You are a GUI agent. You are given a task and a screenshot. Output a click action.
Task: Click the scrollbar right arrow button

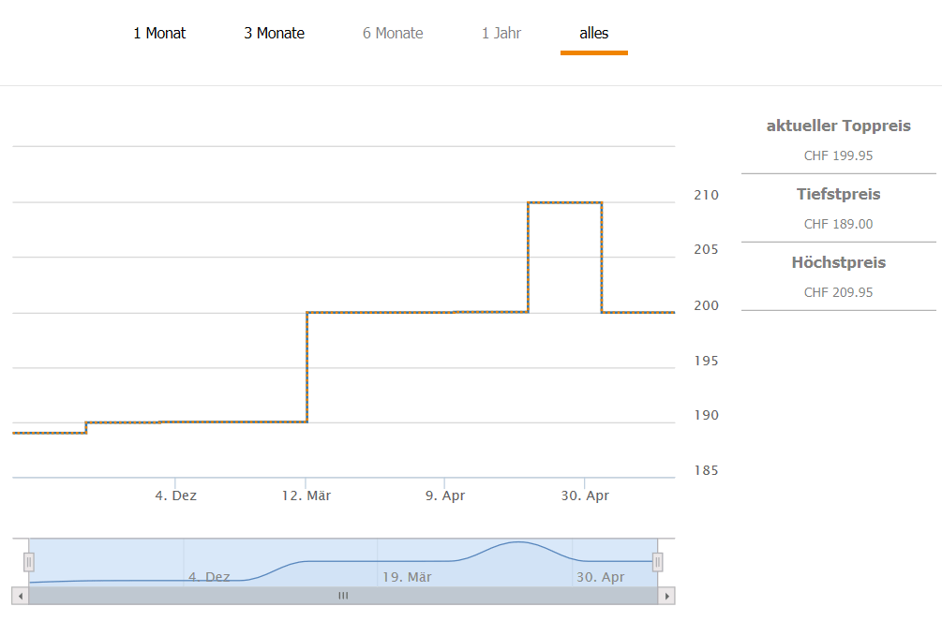pos(666,596)
